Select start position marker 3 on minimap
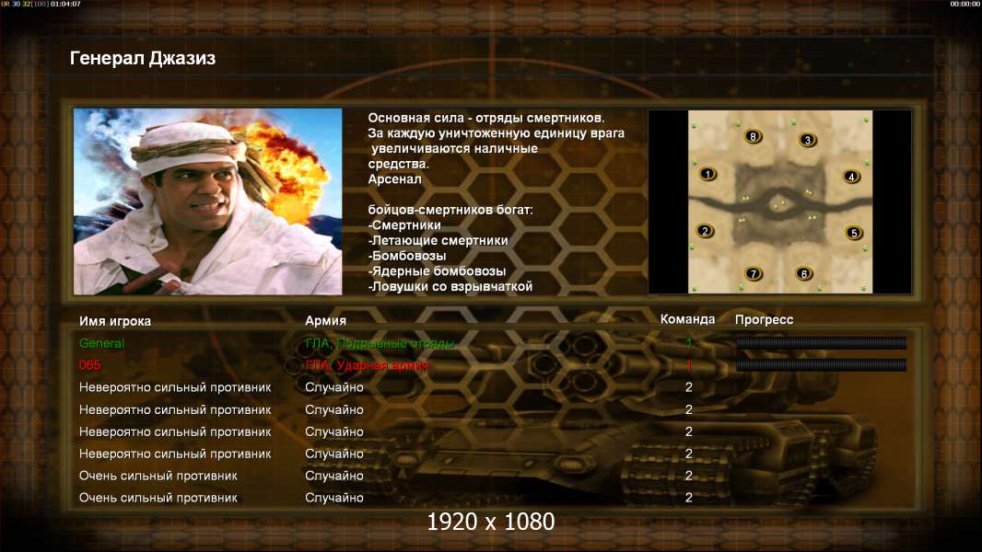Viewport: 982px width, 552px height. point(808,140)
